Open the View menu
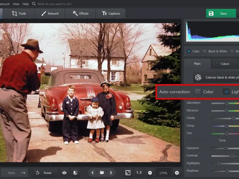The width and height of the screenshot is (239, 179). (x=16, y=4)
